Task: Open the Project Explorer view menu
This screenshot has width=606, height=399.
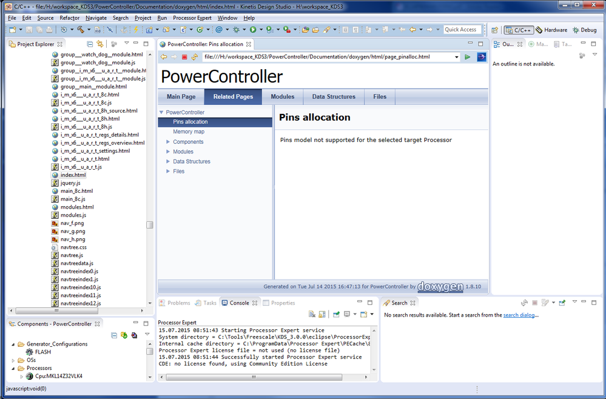Action: pos(126,43)
